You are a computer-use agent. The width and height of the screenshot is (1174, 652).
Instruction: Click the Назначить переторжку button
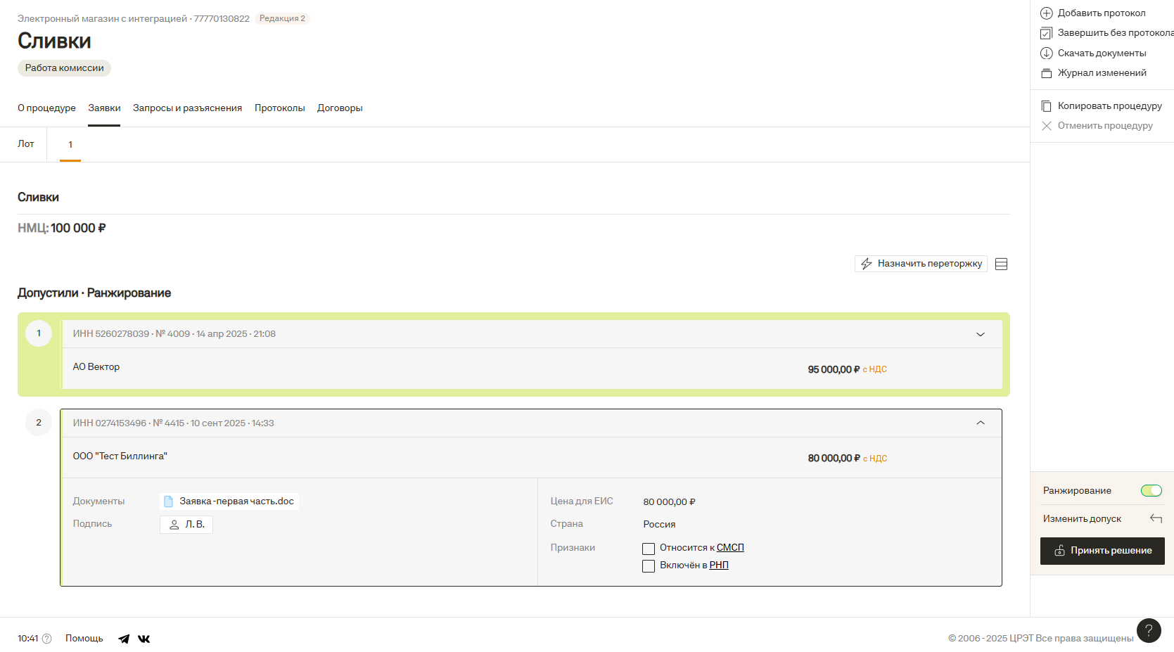point(921,264)
